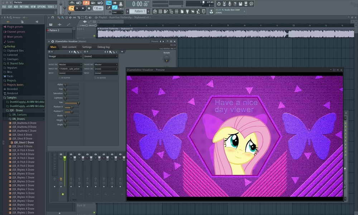Open layer A IMAGE SRC dropdown
The height and width of the screenshot is (215, 358).
[70, 69]
